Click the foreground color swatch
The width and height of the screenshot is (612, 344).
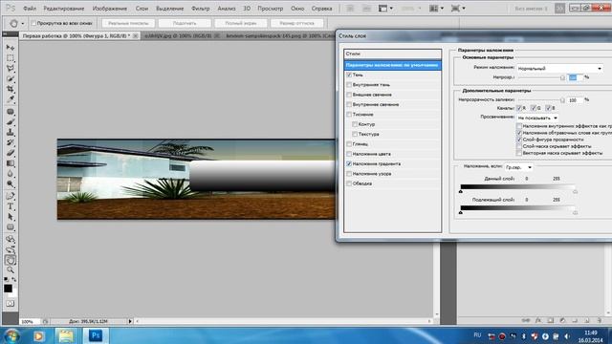8,289
